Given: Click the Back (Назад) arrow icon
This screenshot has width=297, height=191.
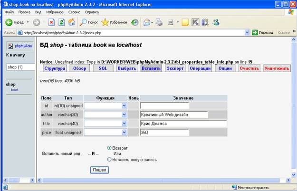Looking at the screenshot, I should pos(9,22).
